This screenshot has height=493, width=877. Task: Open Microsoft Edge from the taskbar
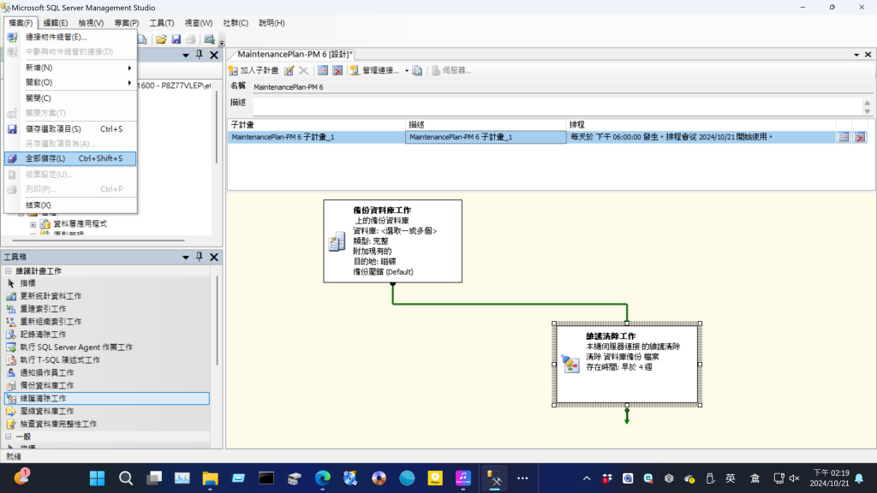pos(322,478)
